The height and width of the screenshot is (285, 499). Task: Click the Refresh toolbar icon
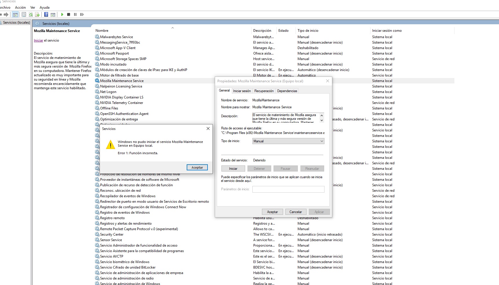(31, 14)
